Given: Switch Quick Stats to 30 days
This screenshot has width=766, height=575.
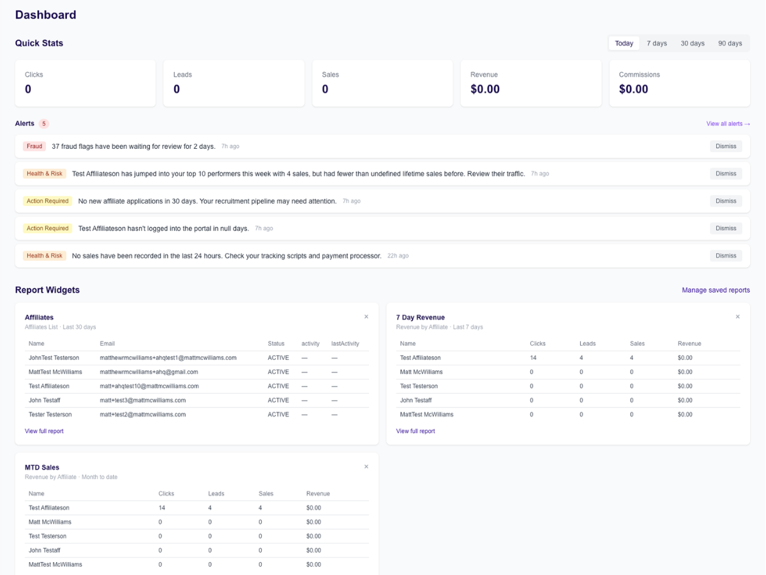Looking at the screenshot, I should [x=693, y=43].
